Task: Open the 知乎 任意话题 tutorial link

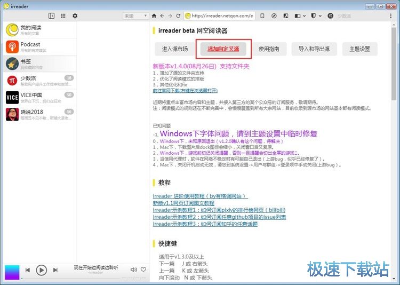Action: tap(205, 224)
